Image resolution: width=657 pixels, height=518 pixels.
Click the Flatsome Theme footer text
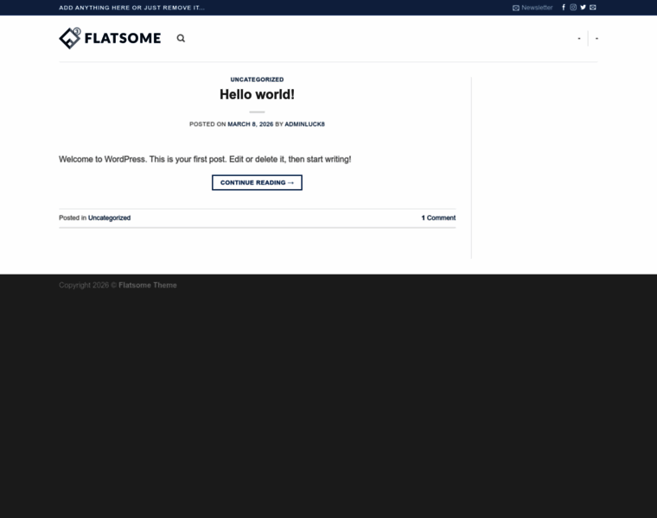click(148, 286)
